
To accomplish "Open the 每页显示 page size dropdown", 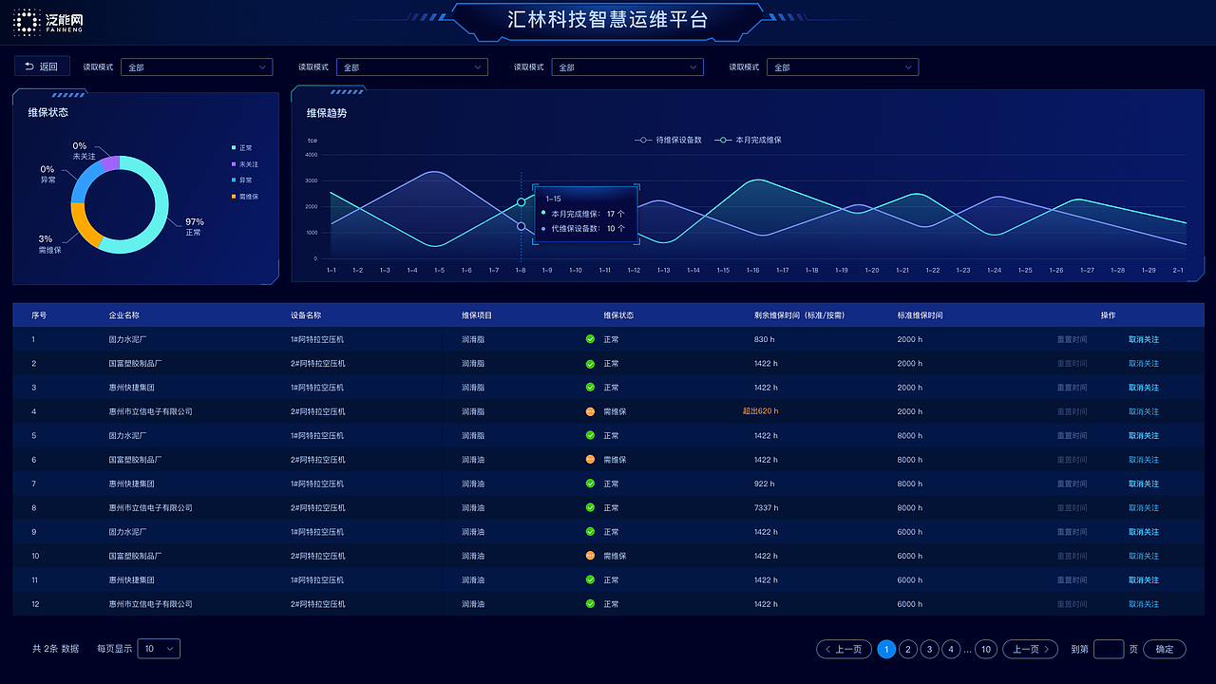I will pyautogui.click(x=159, y=649).
